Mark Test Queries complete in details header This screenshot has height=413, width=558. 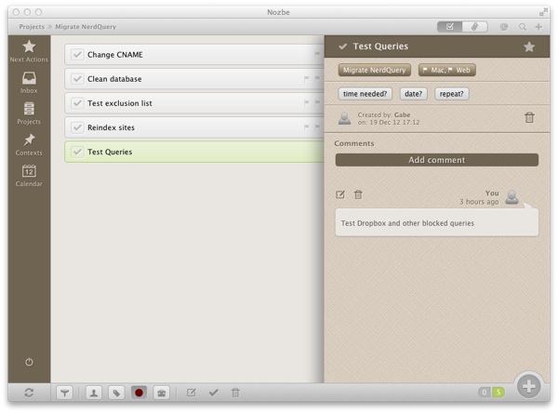(x=342, y=47)
